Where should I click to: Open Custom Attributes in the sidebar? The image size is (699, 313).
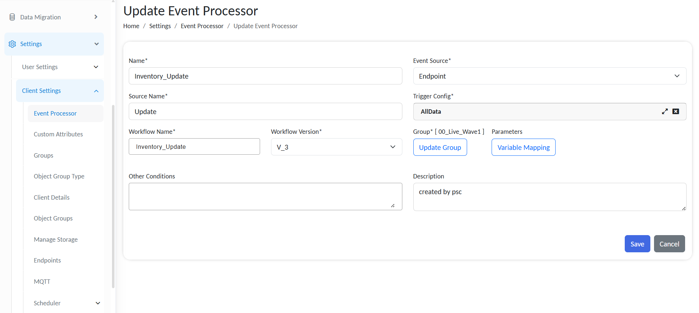click(x=58, y=134)
